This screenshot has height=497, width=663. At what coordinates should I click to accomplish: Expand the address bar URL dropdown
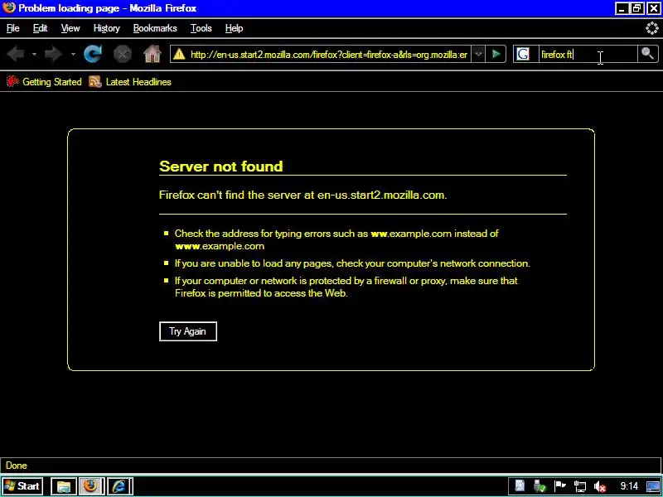point(478,54)
